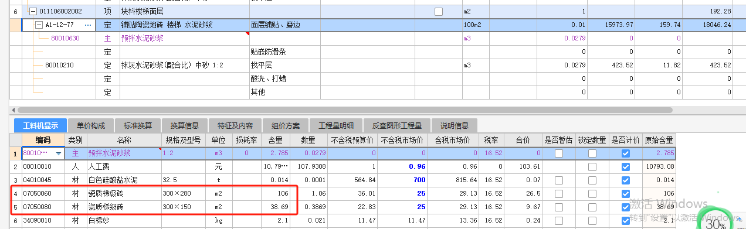The width and height of the screenshot is (746, 229).
Task: Click the 不含税市场价 column header
Action: pos(402,140)
